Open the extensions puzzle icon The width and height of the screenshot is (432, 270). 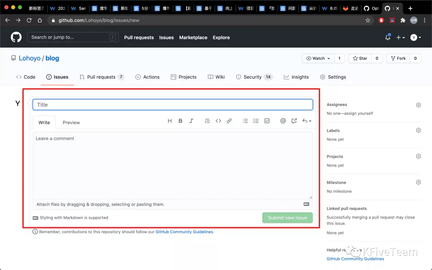[x=403, y=20]
